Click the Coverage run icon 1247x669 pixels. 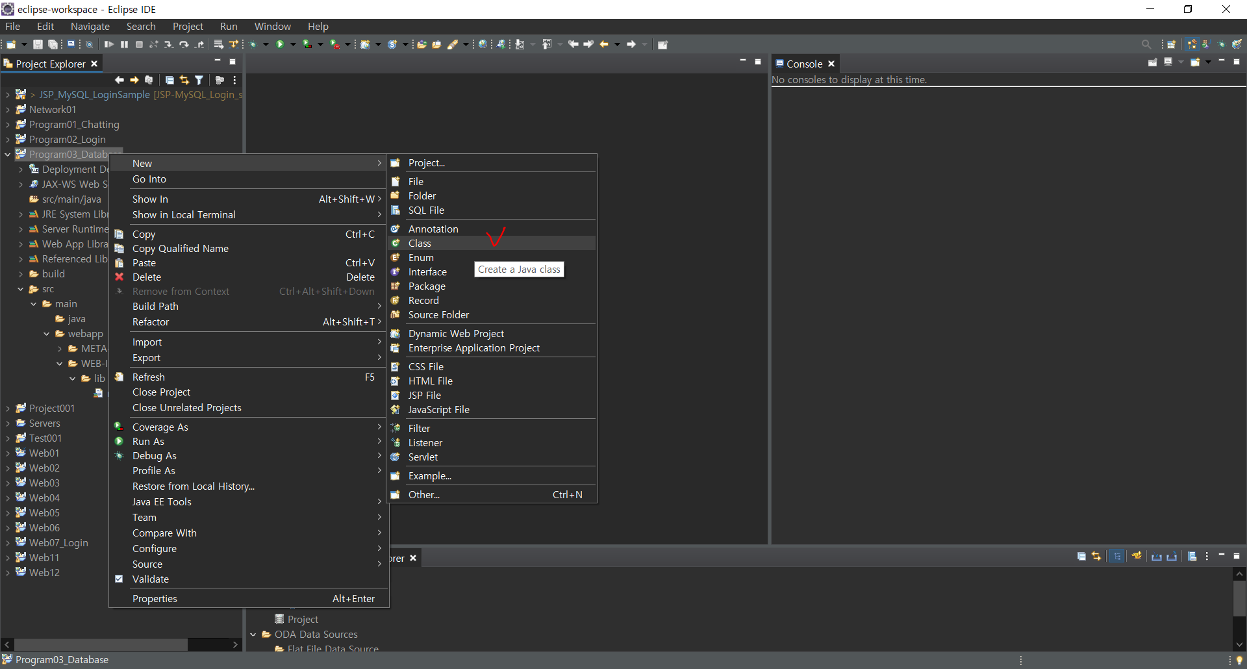tap(307, 45)
